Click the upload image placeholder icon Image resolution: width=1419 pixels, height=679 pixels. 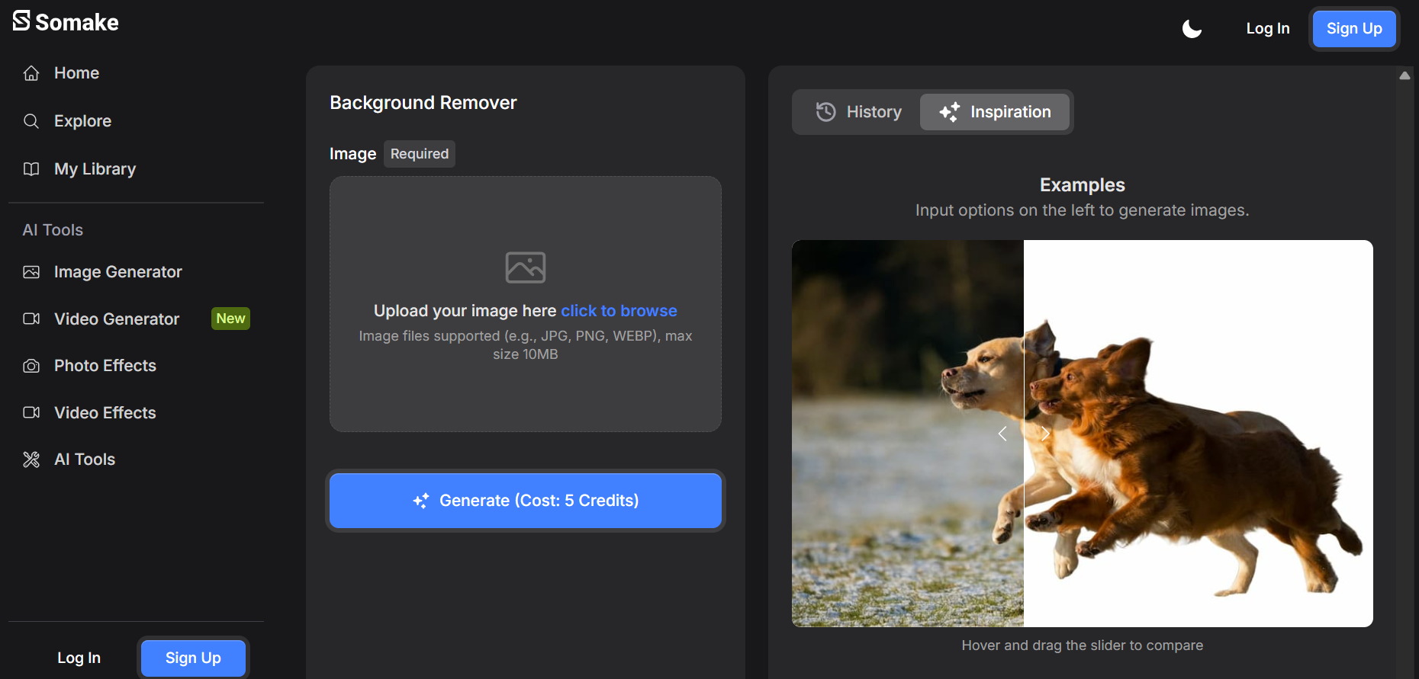click(x=526, y=267)
